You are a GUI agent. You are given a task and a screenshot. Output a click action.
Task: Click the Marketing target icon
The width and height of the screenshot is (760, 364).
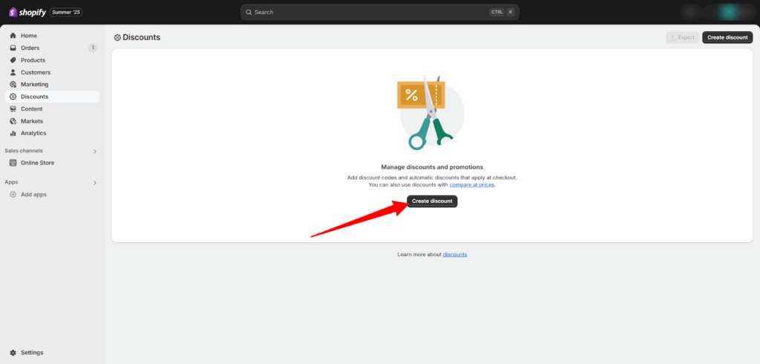pyautogui.click(x=13, y=85)
